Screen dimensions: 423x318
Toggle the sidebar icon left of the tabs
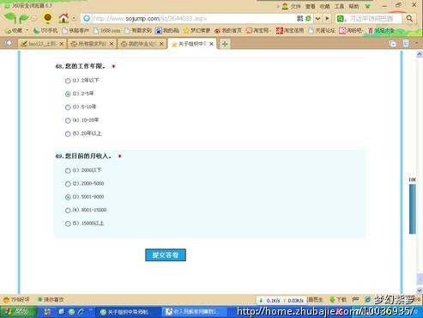point(9,43)
